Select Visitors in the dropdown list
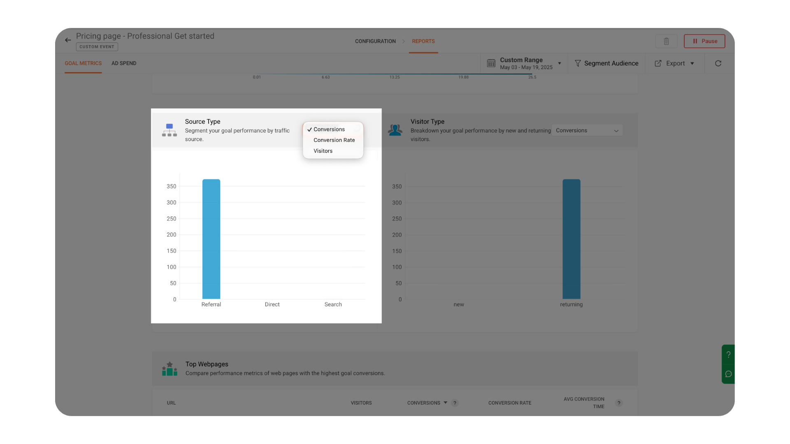This screenshot has width=790, height=444. click(323, 151)
